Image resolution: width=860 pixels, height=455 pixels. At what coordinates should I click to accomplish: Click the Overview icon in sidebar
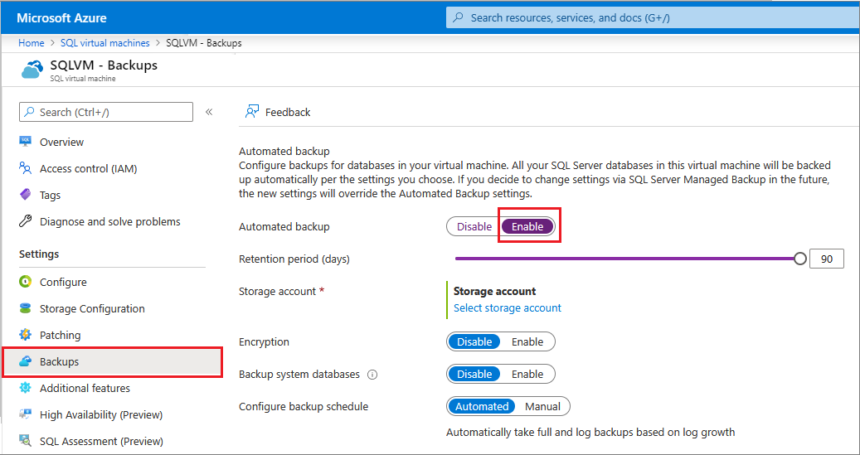point(25,142)
